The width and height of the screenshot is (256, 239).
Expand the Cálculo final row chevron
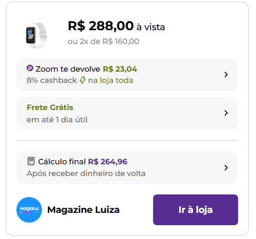(x=226, y=168)
